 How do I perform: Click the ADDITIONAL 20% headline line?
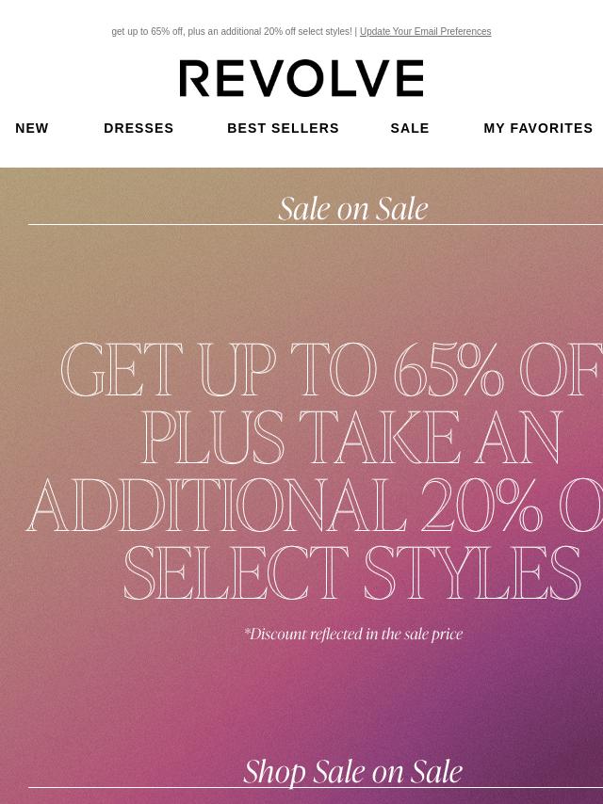(314, 505)
